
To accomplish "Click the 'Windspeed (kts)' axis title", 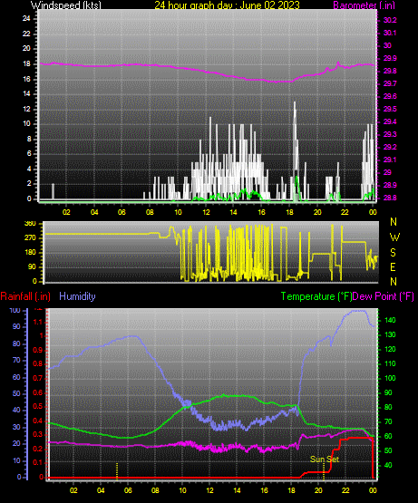I will [x=66, y=5].
